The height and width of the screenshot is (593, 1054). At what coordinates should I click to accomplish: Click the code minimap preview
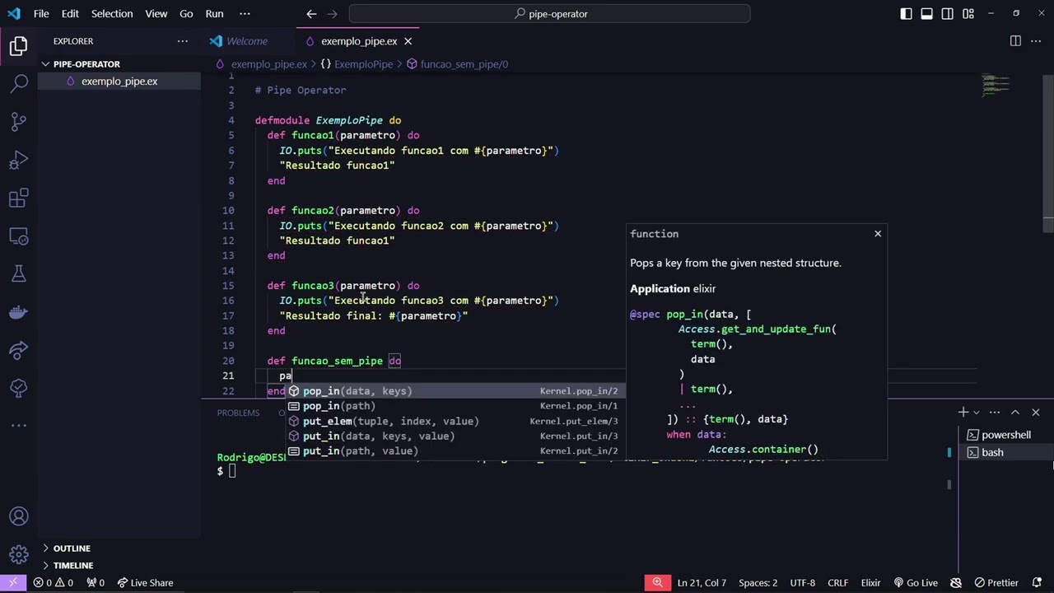(x=996, y=84)
